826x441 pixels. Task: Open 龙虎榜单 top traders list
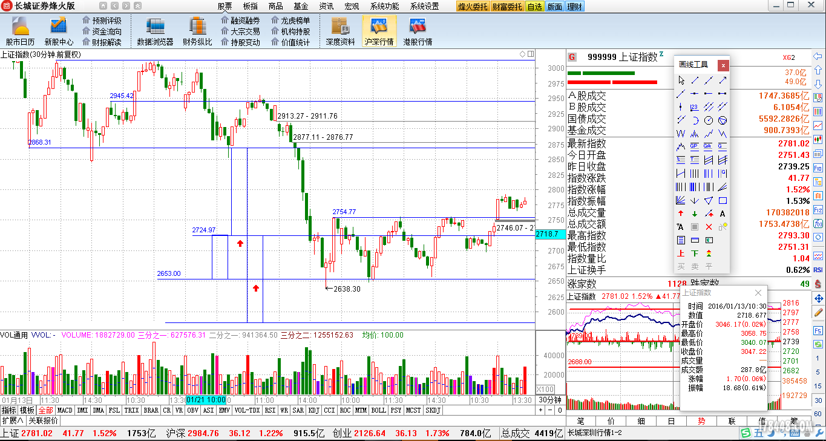click(290, 21)
